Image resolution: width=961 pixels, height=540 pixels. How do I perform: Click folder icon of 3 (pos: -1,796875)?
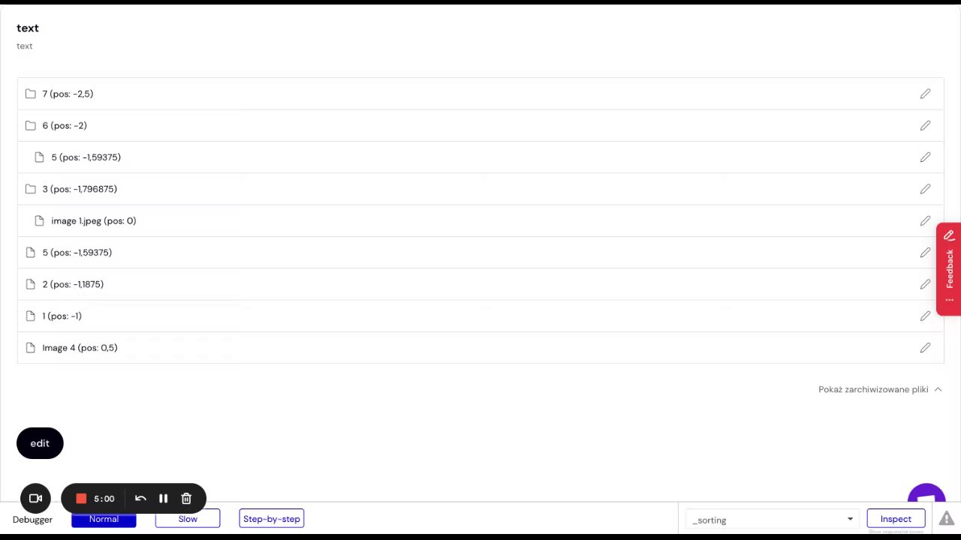pos(30,189)
